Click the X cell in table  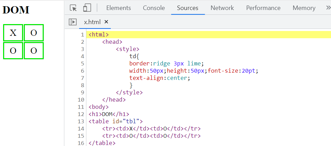point(13,33)
